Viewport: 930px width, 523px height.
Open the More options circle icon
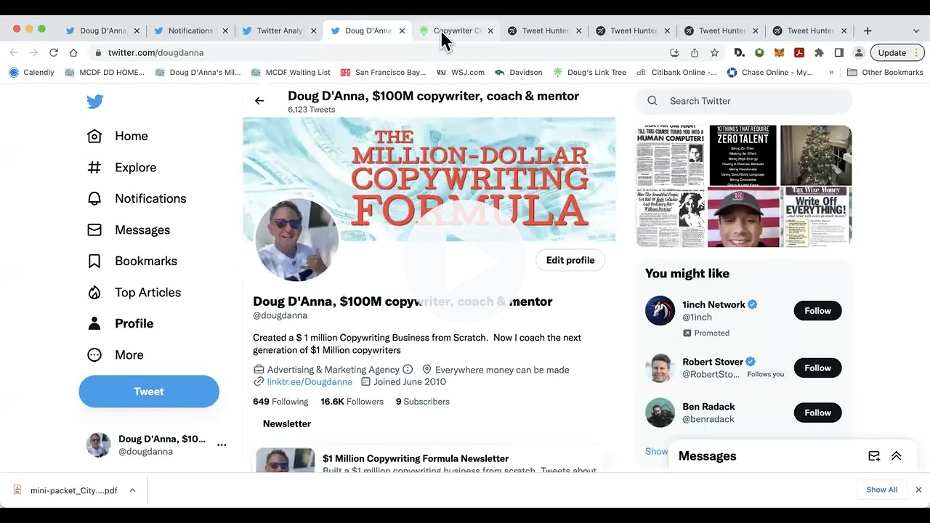coord(94,354)
